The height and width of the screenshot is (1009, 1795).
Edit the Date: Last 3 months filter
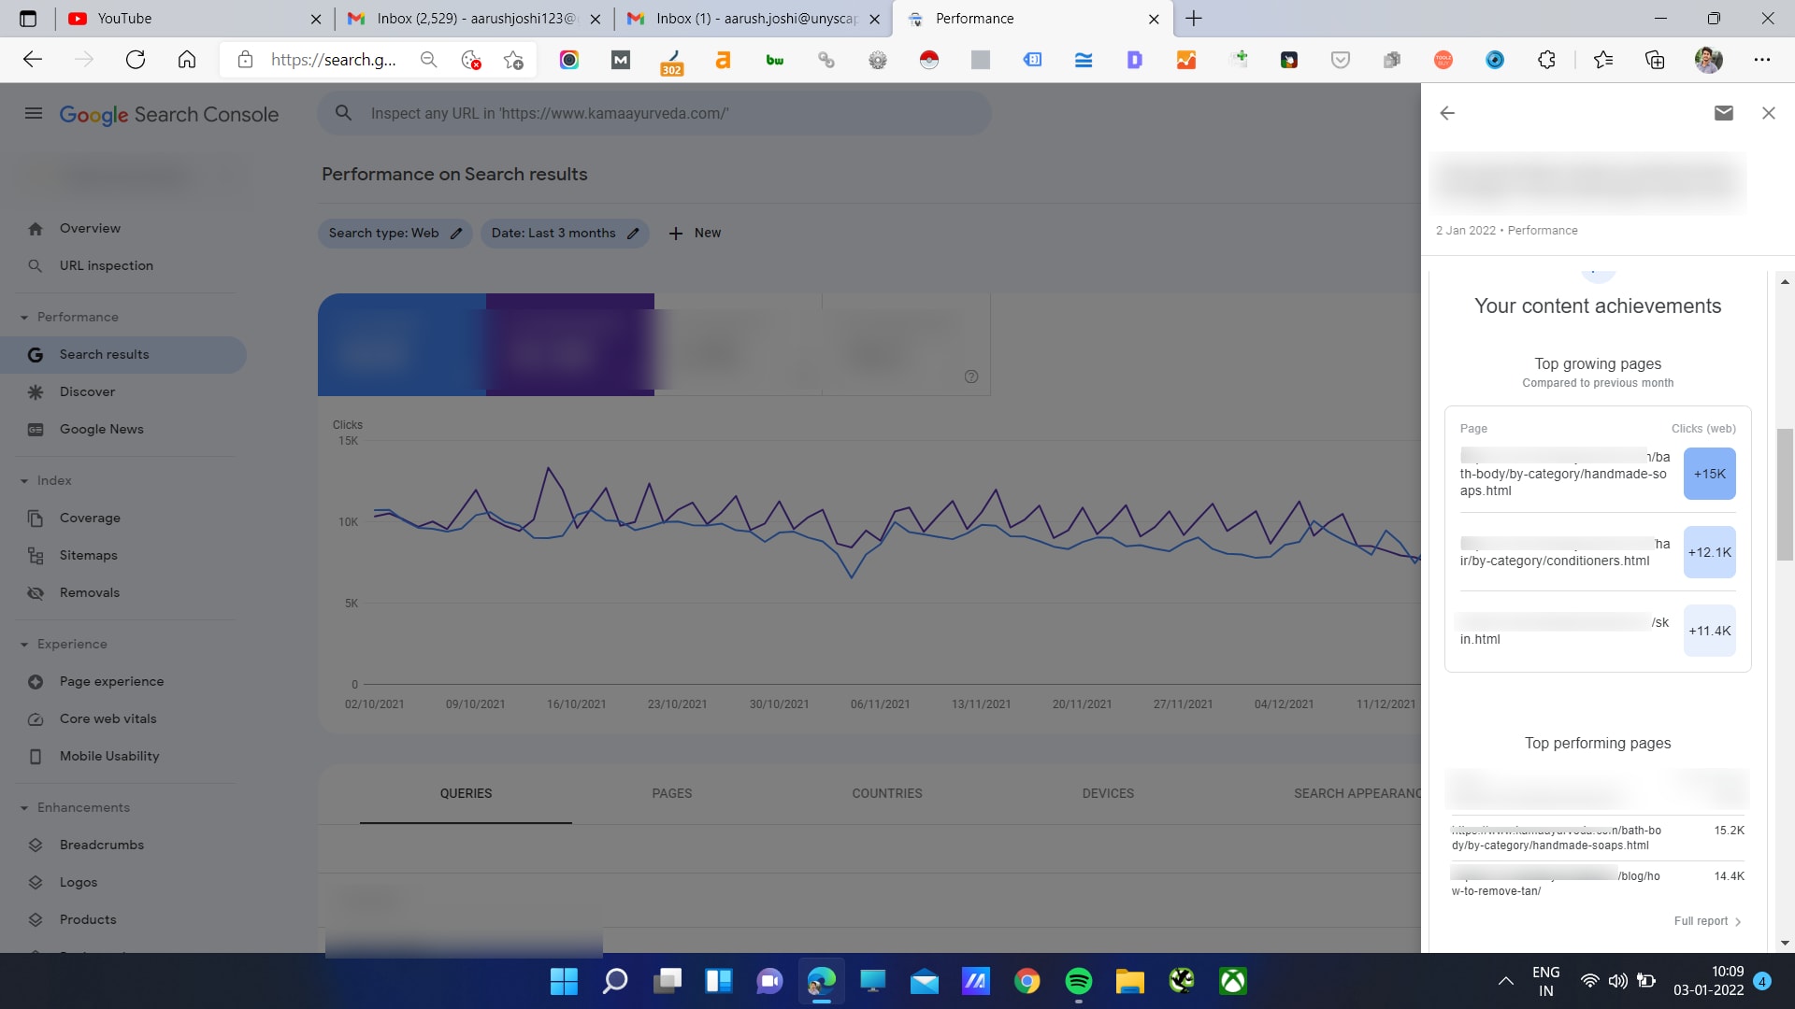click(x=564, y=234)
